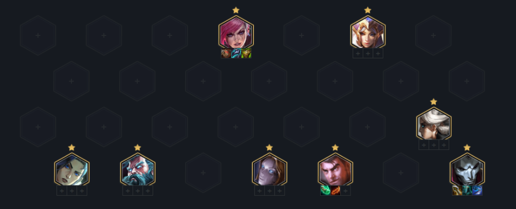Toggle the star level above Jhin

pos(467,147)
